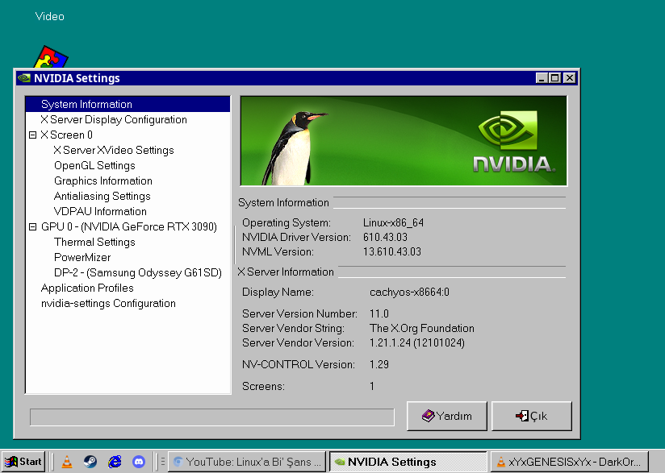Open X Server Display Configuration

click(114, 120)
